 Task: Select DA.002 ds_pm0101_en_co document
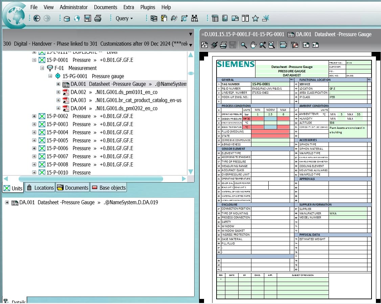(114, 92)
